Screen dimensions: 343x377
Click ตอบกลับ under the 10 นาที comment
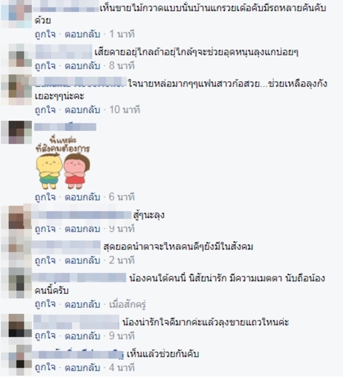tap(83, 110)
